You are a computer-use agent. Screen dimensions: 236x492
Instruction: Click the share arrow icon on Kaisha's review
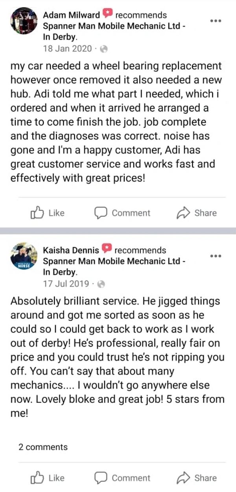coord(183,478)
